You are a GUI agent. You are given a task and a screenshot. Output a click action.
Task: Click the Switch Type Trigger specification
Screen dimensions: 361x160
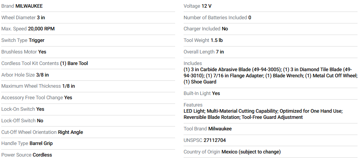(23, 40)
